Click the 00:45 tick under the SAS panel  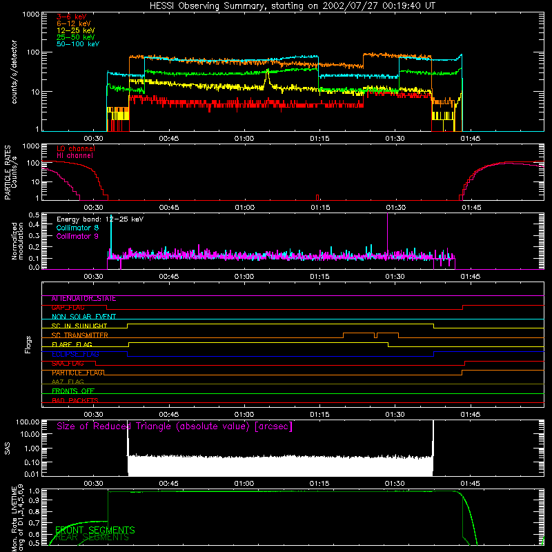point(168,484)
